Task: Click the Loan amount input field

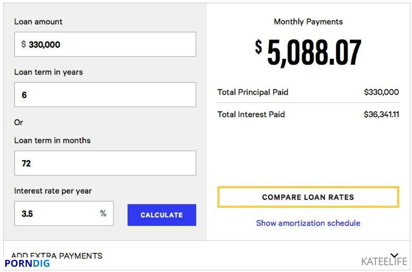Action: coord(105,44)
